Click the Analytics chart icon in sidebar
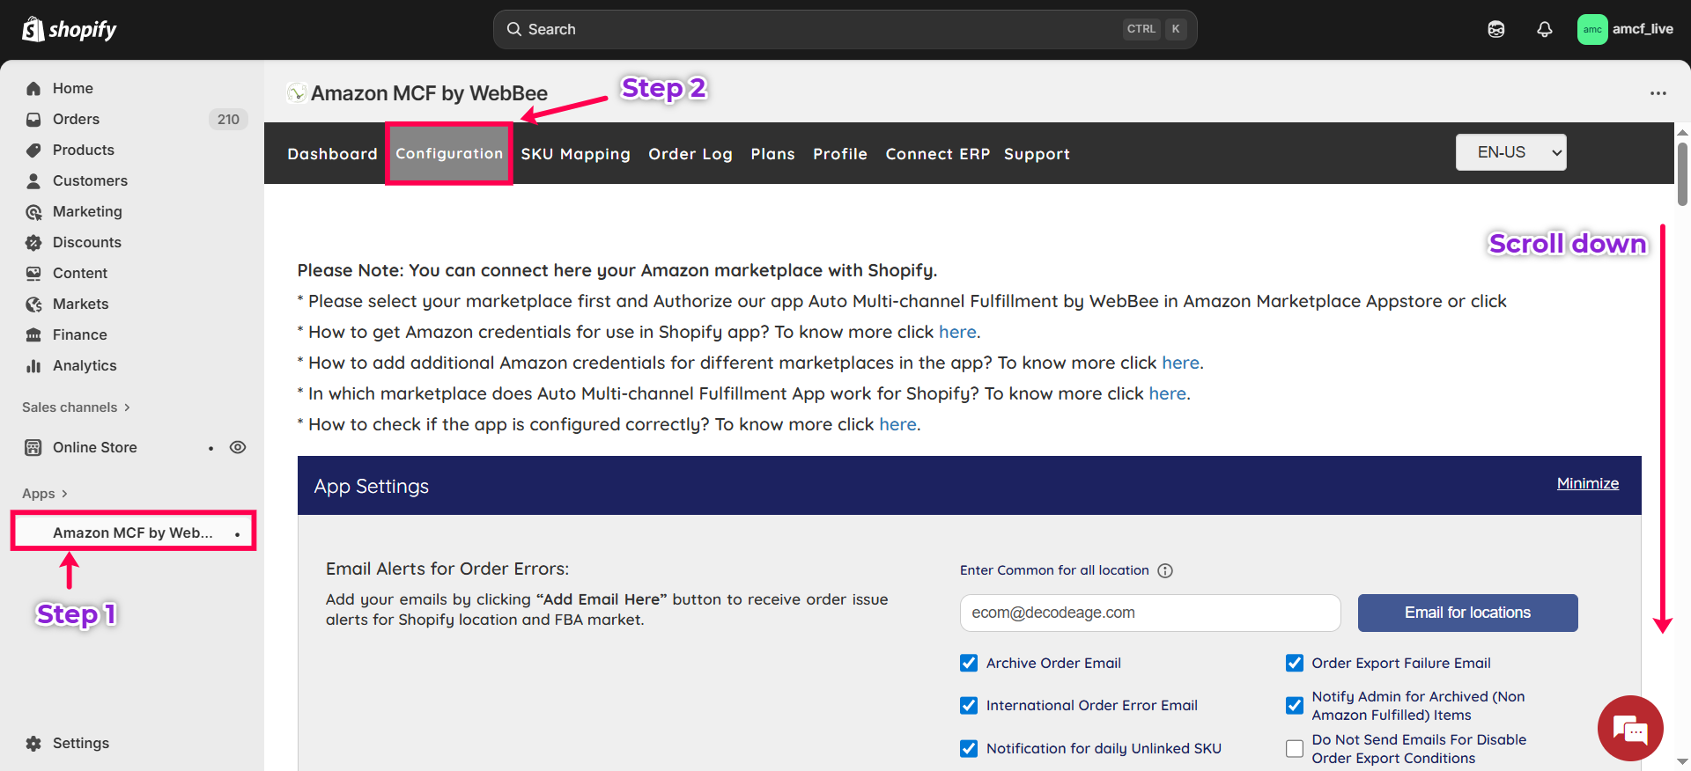Image resolution: width=1691 pixels, height=771 pixels. tap(33, 365)
